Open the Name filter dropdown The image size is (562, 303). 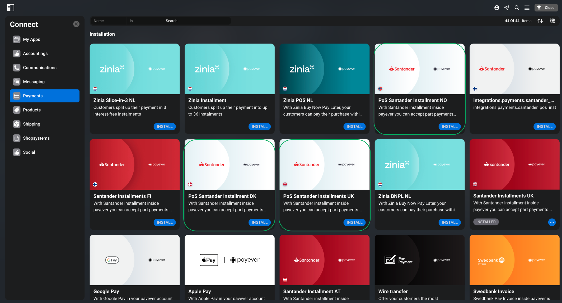109,21
